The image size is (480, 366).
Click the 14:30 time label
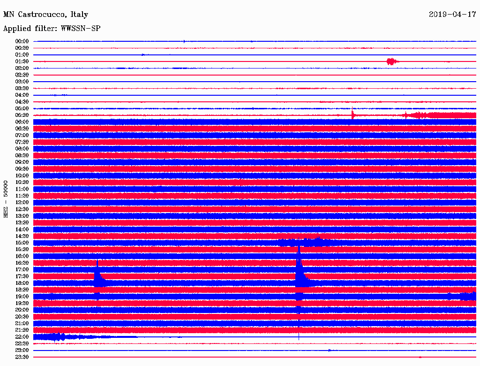tap(22, 236)
